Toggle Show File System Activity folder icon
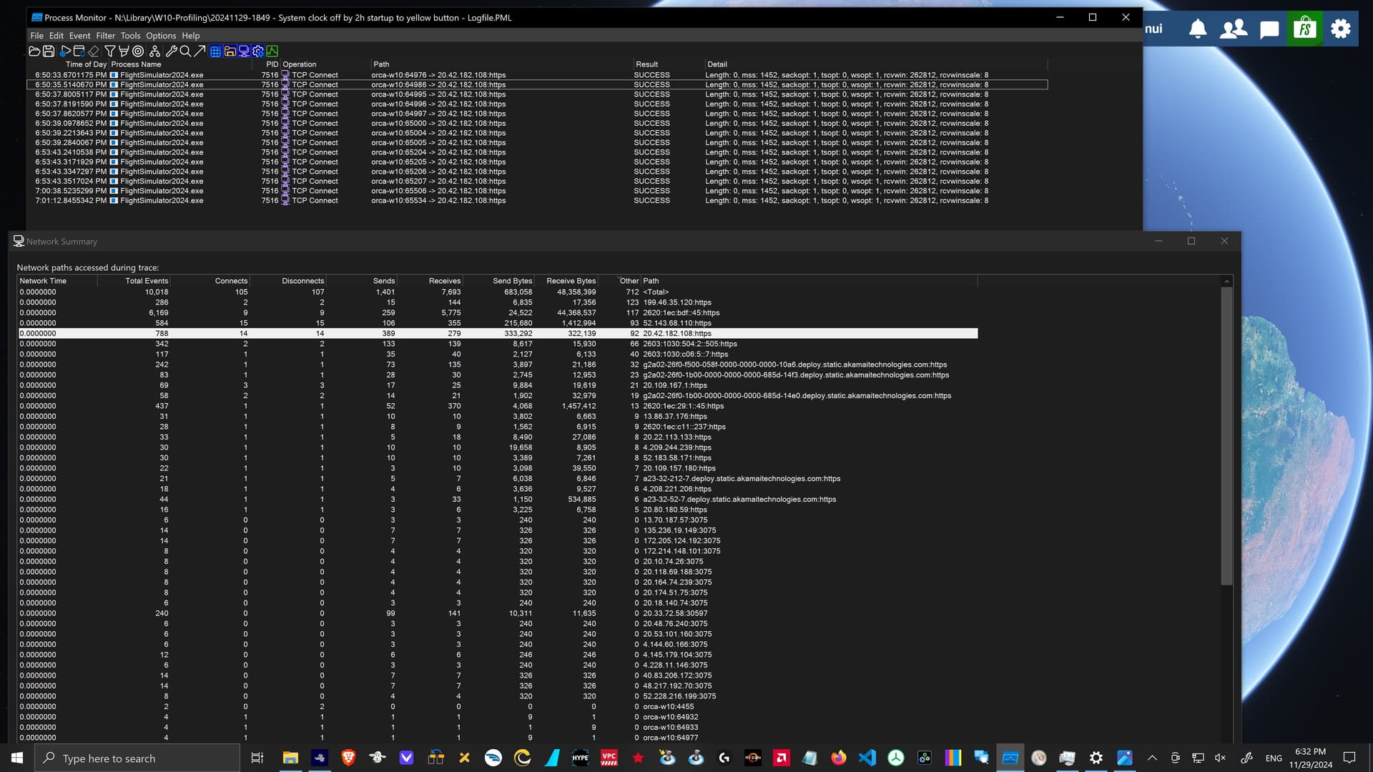1373x772 pixels. pyautogui.click(x=230, y=51)
